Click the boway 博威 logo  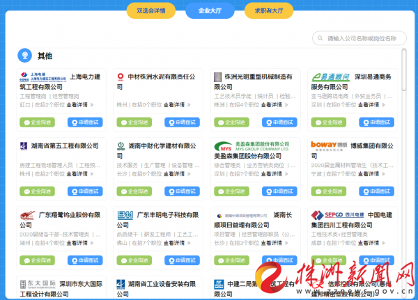(x=329, y=145)
